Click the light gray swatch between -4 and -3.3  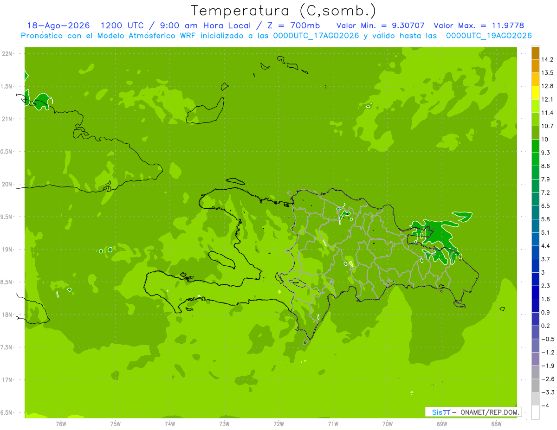click(x=535, y=399)
